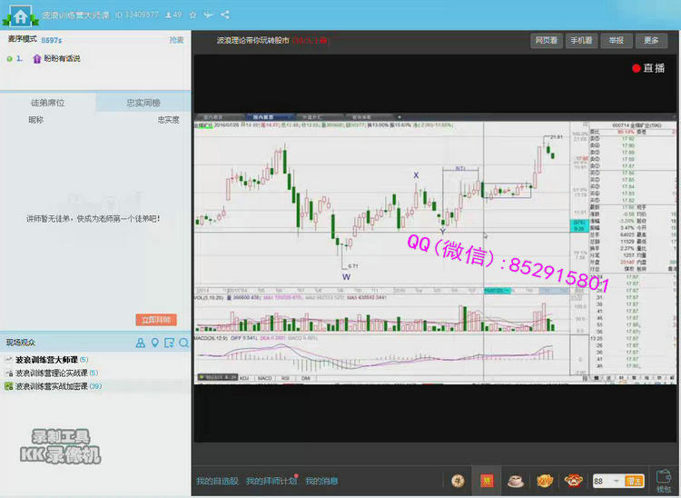Switch to the 徒弟席位 tab
The height and width of the screenshot is (498, 681).
tap(47, 103)
